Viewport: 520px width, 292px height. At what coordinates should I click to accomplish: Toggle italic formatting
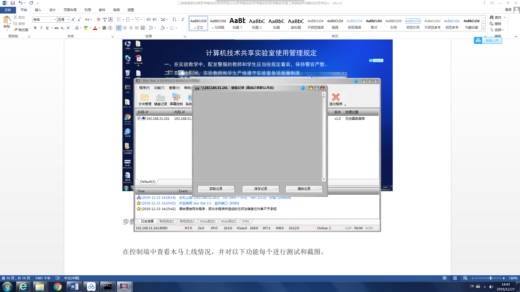click(41, 28)
